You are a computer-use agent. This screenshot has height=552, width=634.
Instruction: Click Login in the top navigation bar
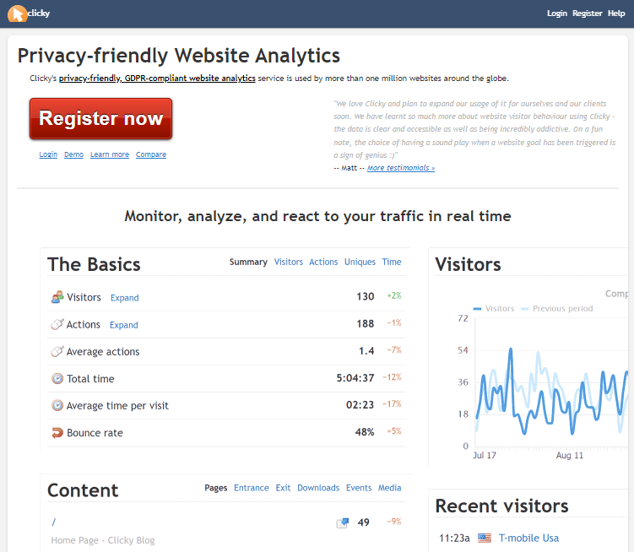557,14
